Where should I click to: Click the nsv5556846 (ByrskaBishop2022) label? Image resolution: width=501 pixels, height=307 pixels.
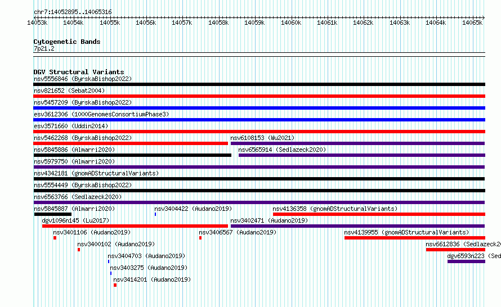[83, 79]
